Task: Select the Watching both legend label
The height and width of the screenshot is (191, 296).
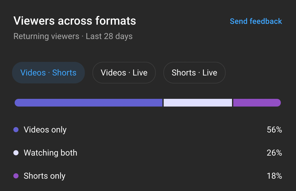Action: coord(50,153)
